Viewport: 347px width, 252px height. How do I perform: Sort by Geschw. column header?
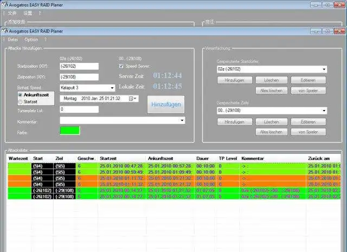point(87,158)
